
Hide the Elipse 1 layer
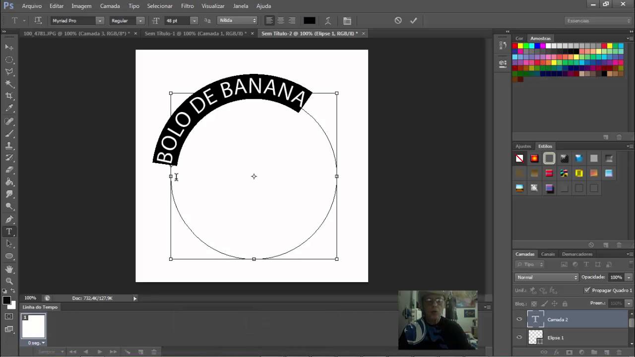519,338
